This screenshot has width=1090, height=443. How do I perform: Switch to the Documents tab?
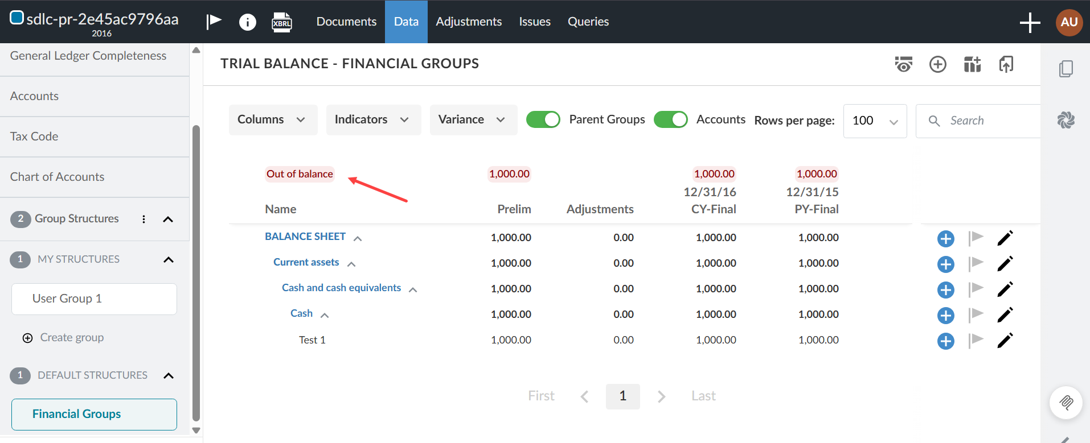(x=346, y=22)
